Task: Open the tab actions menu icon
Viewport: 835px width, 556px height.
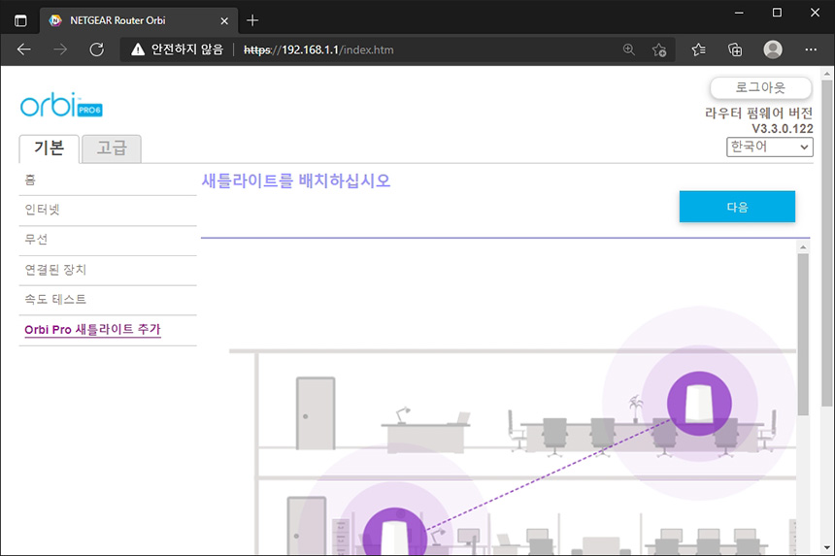Action: [20, 20]
